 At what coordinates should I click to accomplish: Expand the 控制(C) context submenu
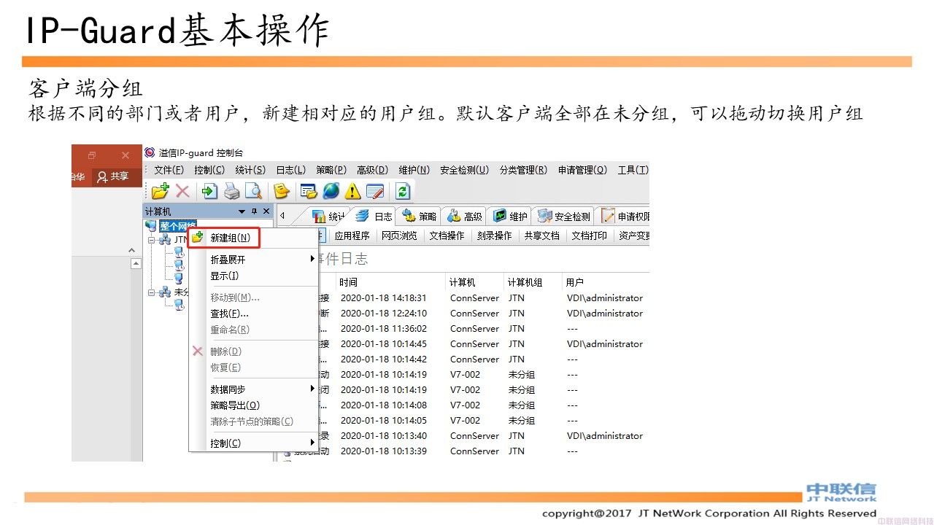pos(253,443)
